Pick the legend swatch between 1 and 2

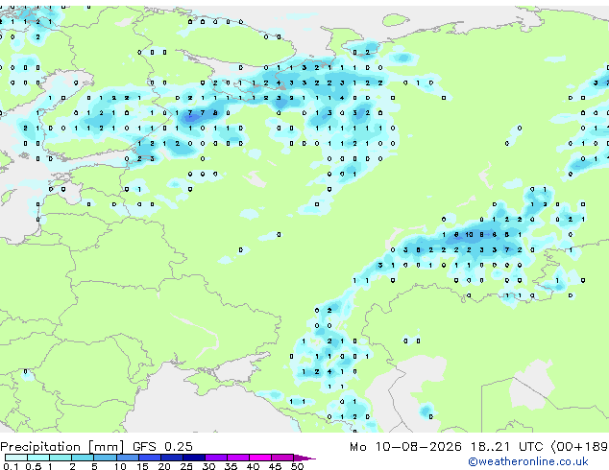(x=61, y=458)
